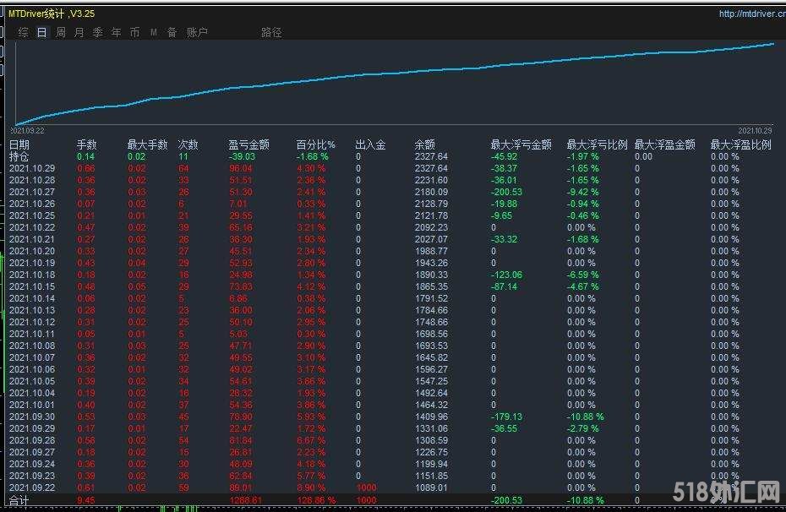Click the 最大浮盈比例 column header
The image size is (786, 512).
741,144
